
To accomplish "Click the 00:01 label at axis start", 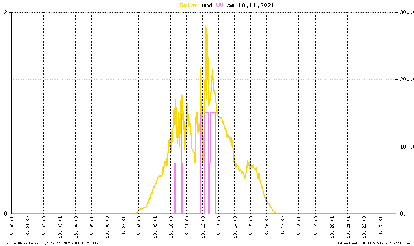I will pos(12,229).
